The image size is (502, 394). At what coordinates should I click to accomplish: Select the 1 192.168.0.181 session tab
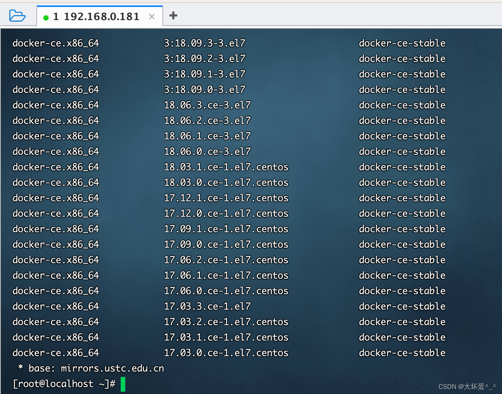pyautogui.click(x=100, y=16)
